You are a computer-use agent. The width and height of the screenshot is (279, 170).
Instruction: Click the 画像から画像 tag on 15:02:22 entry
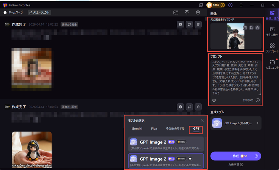(69, 25)
